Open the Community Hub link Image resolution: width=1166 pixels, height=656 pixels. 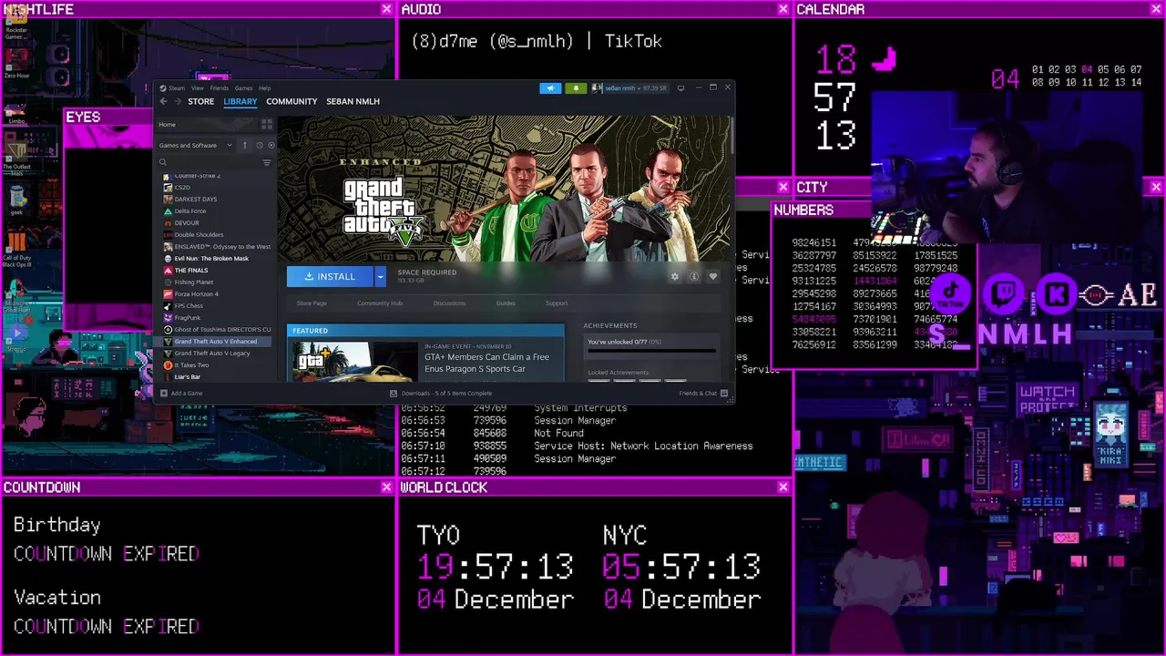pyautogui.click(x=380, y=303)
